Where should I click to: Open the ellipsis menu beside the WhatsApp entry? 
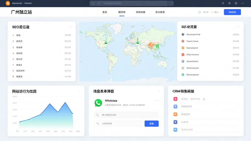[x=157, y=101]
